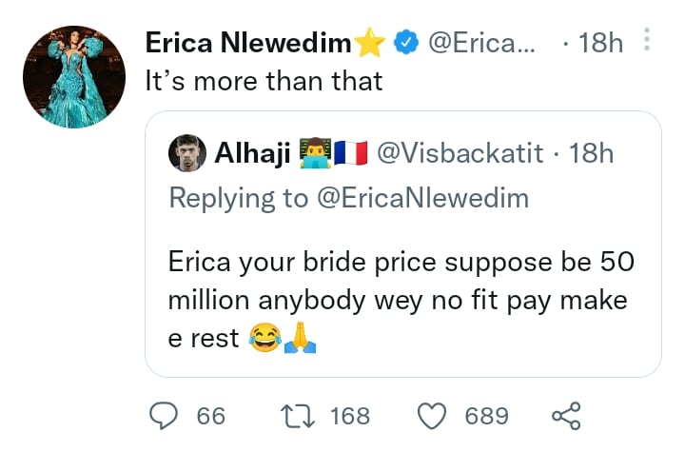
Task: Click the 689 likes count
Action: pos(486,416)
